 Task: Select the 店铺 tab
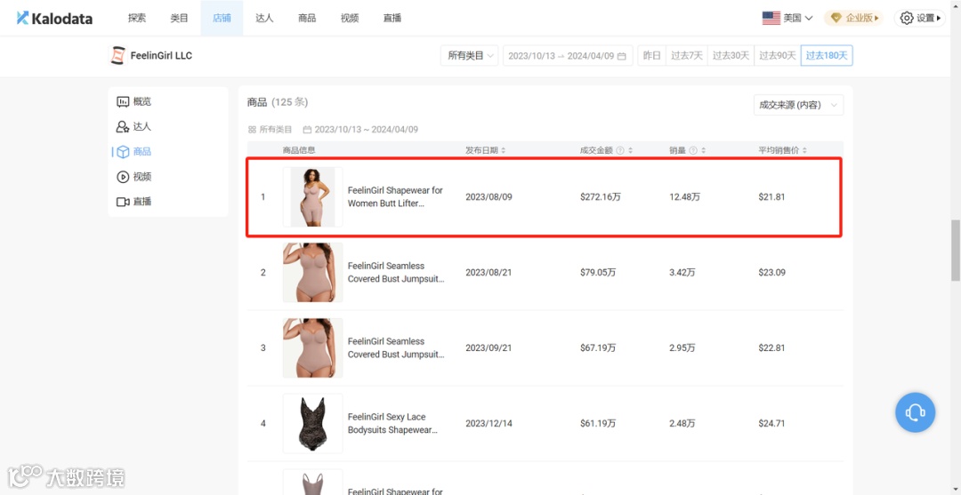click(222, 19)
